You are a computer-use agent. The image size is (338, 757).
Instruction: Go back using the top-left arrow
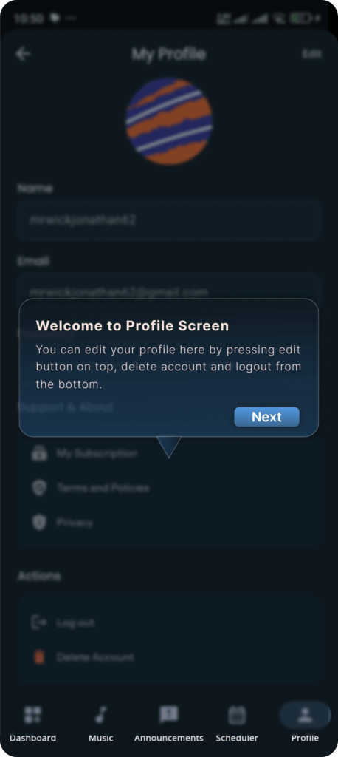pyautogui.click(x=23, y=53)
